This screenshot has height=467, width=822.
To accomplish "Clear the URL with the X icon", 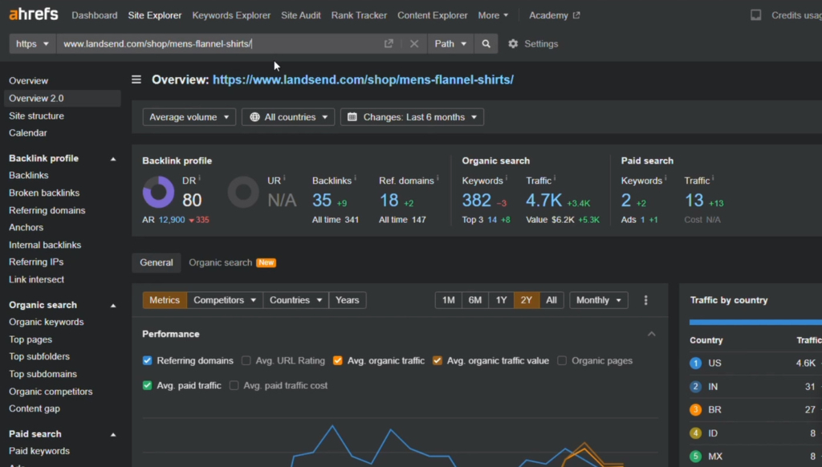I will (414, 43).
